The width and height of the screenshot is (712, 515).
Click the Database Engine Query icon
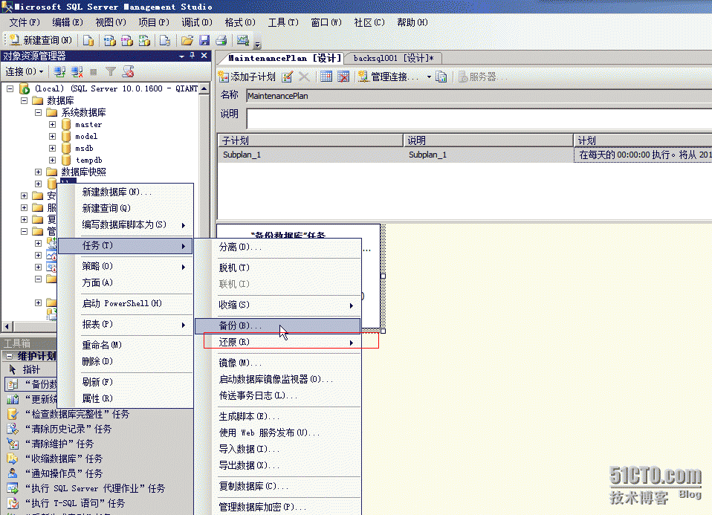pos(88,40)
